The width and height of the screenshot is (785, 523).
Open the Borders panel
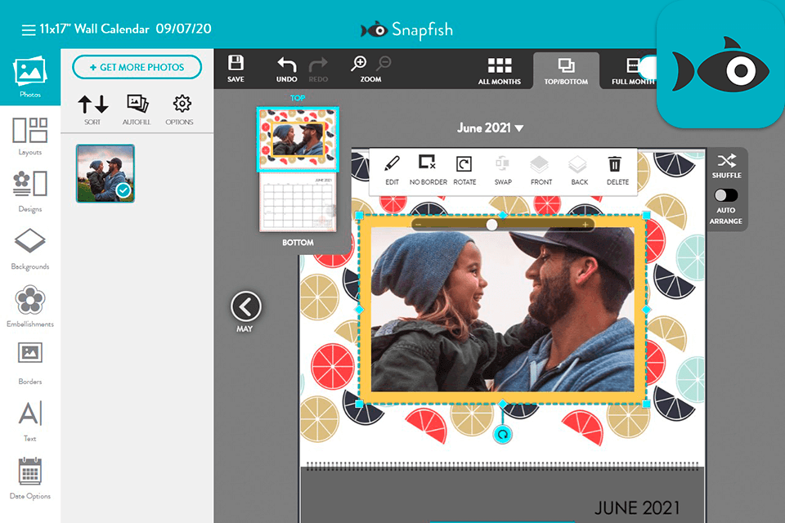coord(29,360)
